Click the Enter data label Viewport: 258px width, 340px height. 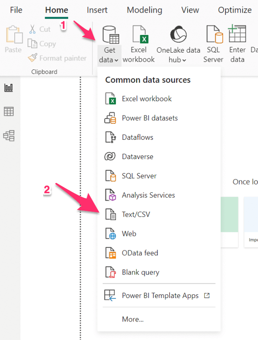point(237,55)
